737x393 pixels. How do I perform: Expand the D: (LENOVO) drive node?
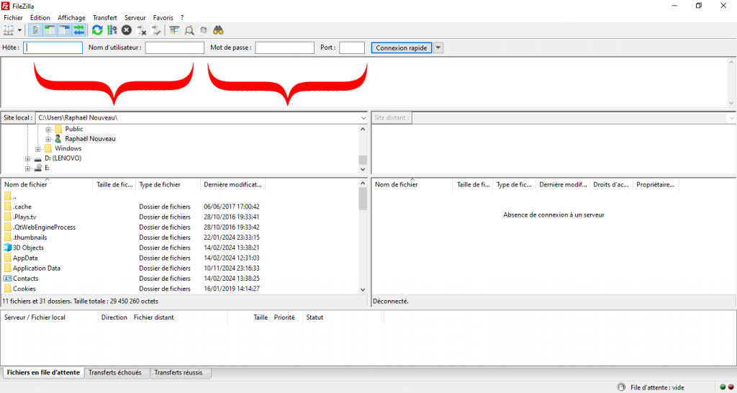coord(28,158)
